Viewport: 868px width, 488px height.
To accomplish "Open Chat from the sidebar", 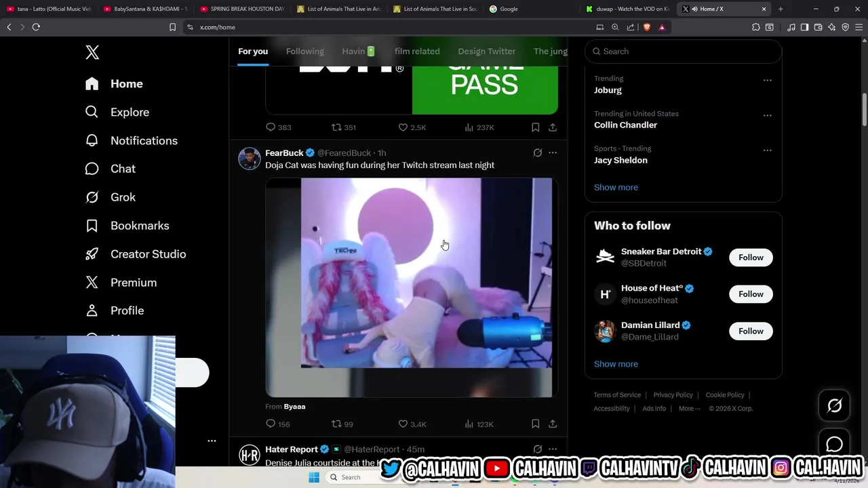I will pos(110,169).
